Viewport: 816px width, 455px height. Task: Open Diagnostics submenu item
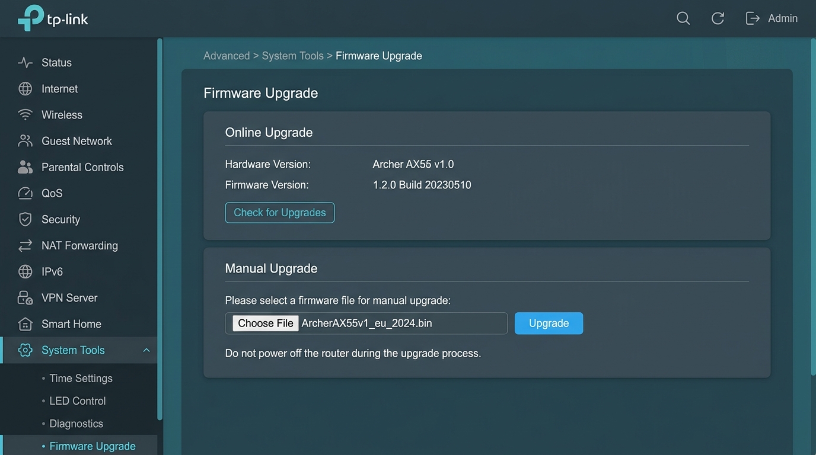pyautogui.click(x=76, y=424)
